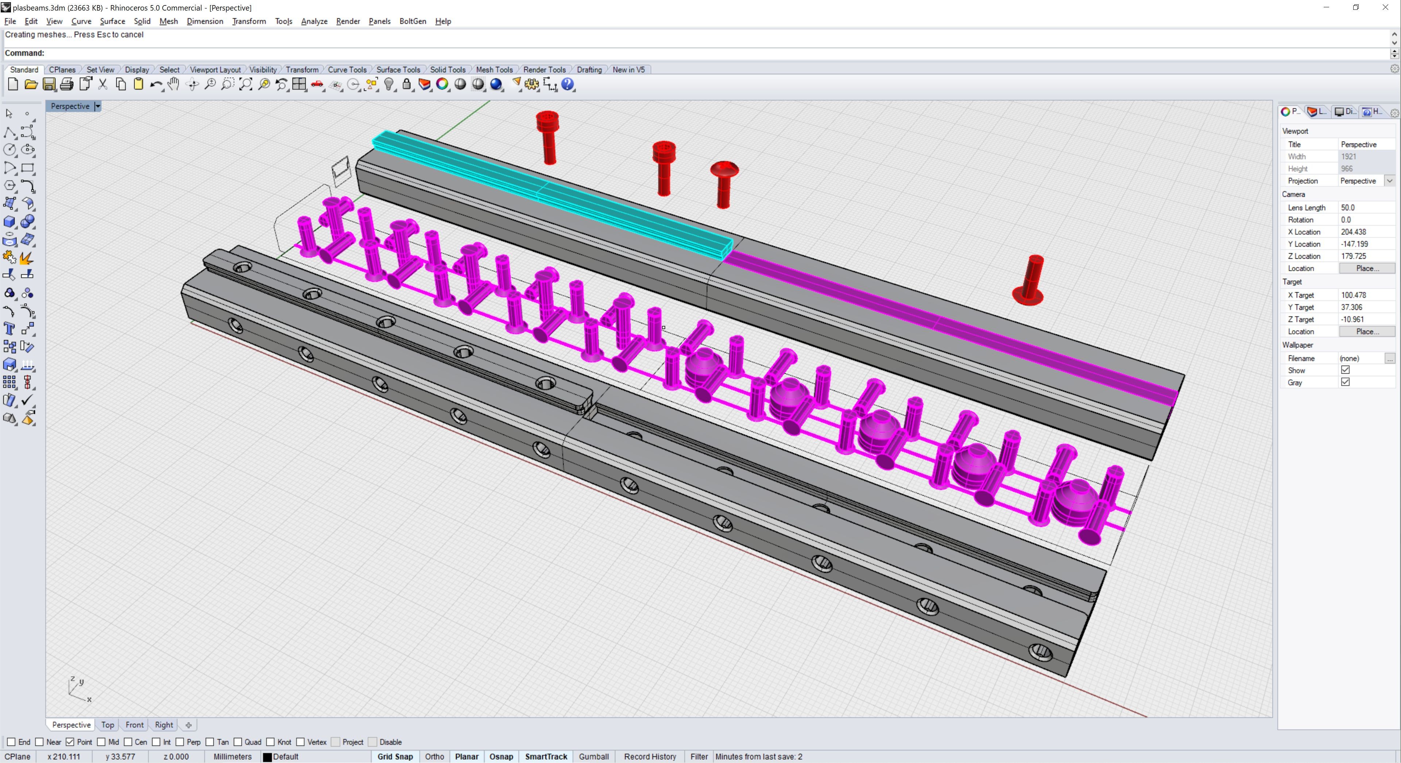Open the BoltGen menu
Viewport: 1401px width, 763px height.
(x=413, y=21)
